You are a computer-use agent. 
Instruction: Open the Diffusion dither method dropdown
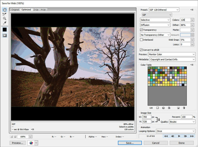(x=155, y=25)
